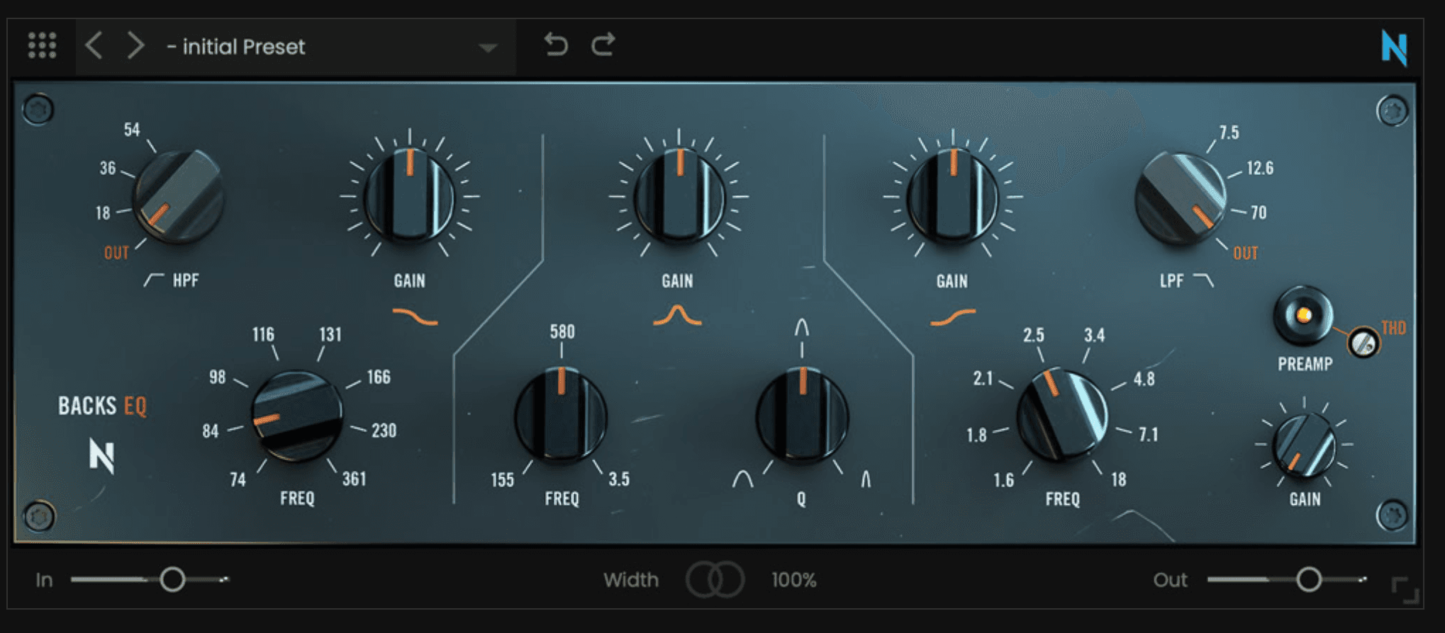Click the redo arrow

click(x=603, y=45)
